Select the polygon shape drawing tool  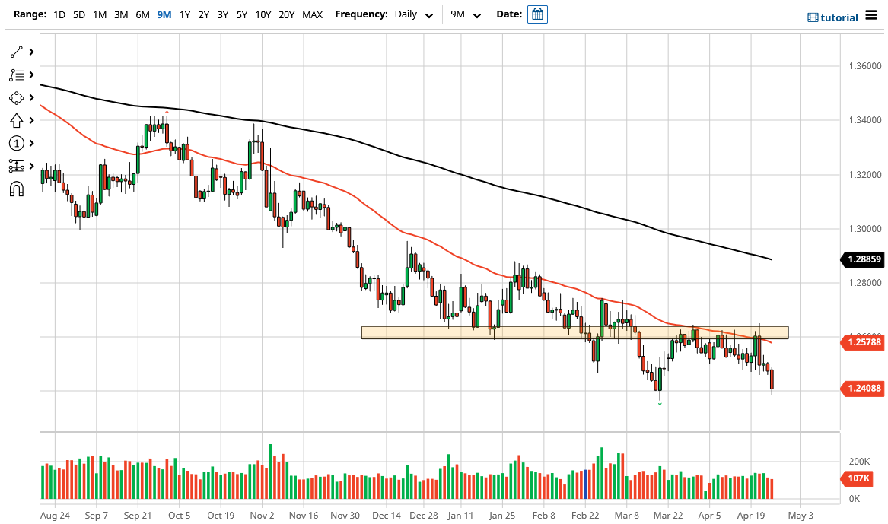16,97
